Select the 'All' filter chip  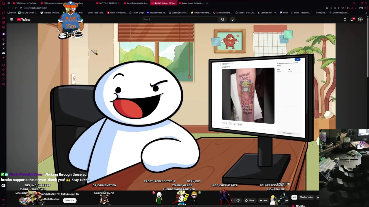click(294, 197)
